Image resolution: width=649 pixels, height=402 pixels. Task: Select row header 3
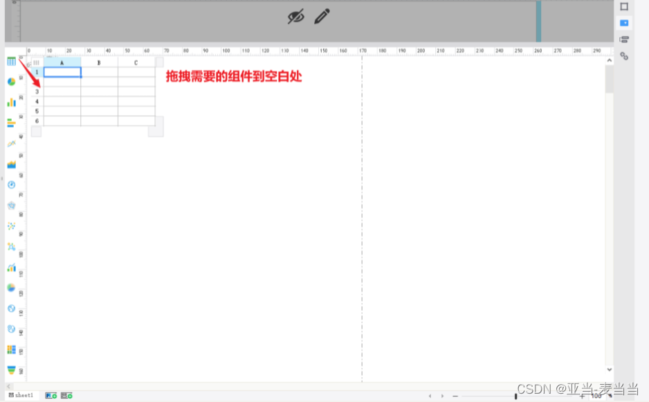(37, 92)
